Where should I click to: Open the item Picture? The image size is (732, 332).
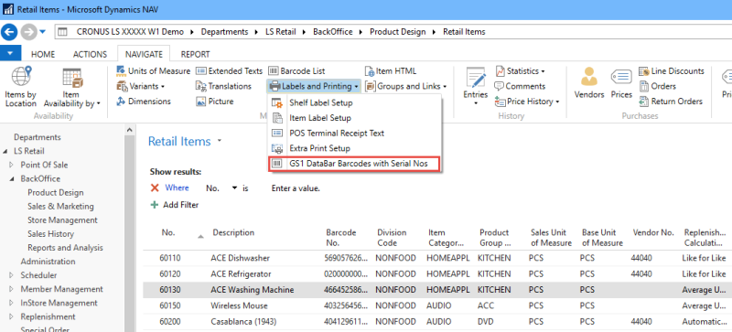[x=214, y=101]
